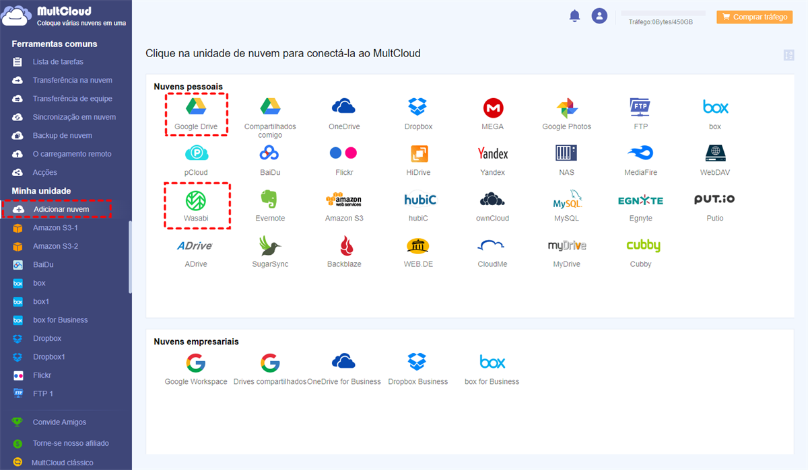Select the HiDrive cloud
This screenshot has height=470, width=808.
pyautogui.click(x=418, y=160)
